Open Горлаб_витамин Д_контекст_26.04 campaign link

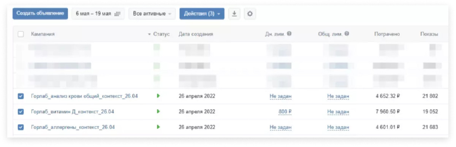point(73,112)
